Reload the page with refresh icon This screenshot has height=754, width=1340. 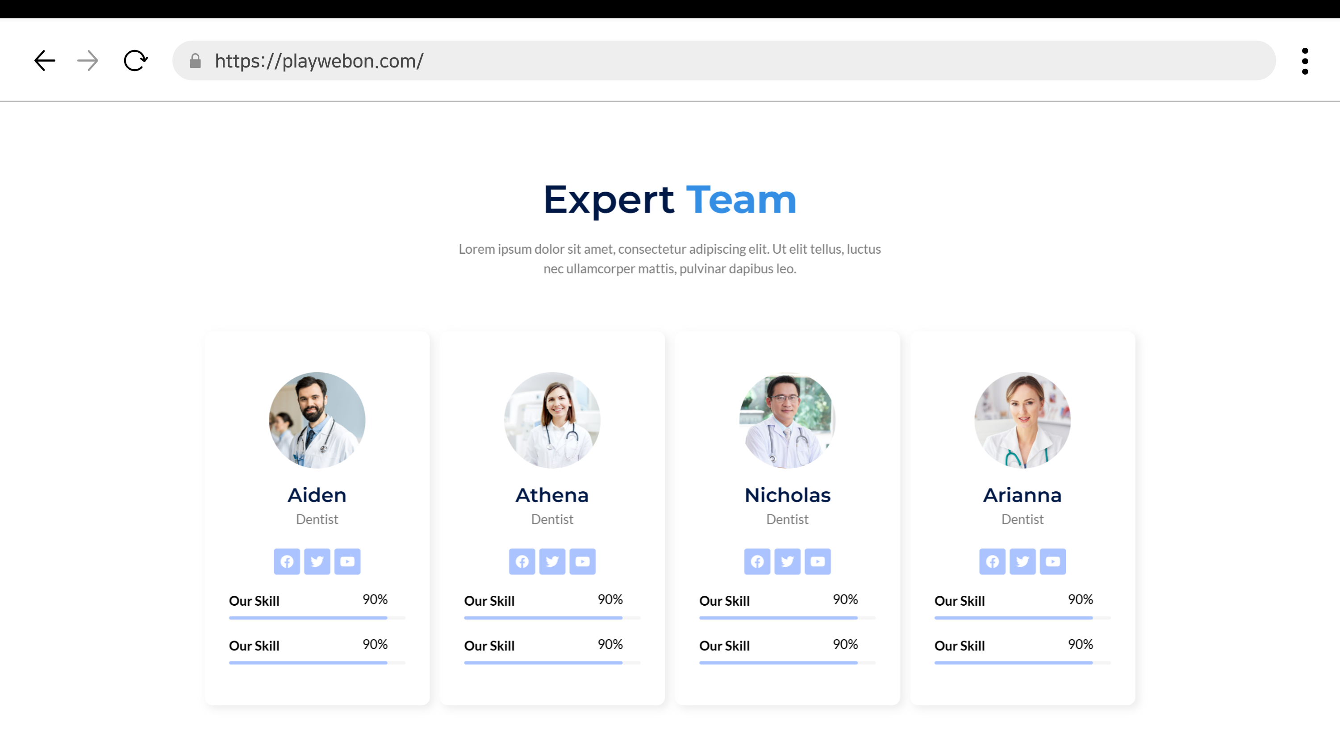pyautogui.click(x=135, y=61)
